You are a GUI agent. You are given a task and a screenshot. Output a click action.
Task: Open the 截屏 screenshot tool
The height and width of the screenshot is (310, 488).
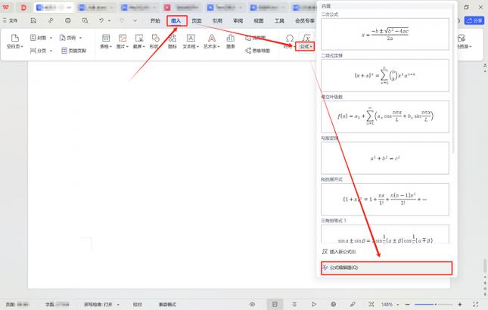[138, 42]
